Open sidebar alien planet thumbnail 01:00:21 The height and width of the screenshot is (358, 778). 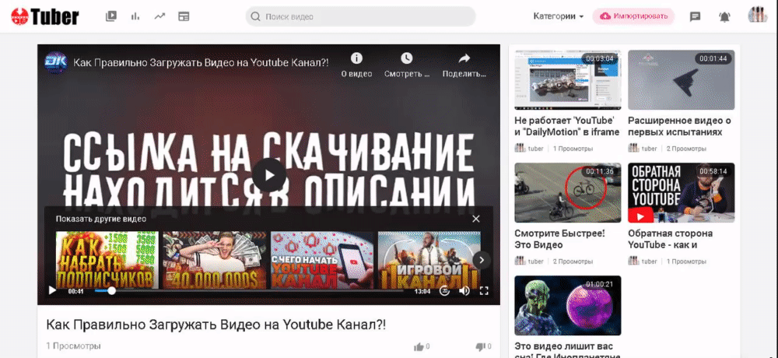click(568, 306)
